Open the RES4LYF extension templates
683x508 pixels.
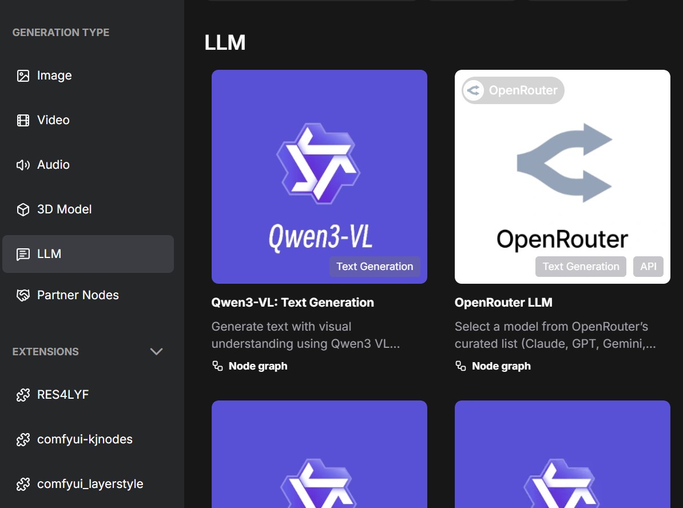click(x=88, y=395)
